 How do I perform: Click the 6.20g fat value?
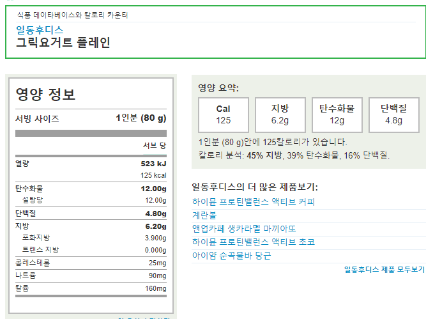[x=156, y=226]
